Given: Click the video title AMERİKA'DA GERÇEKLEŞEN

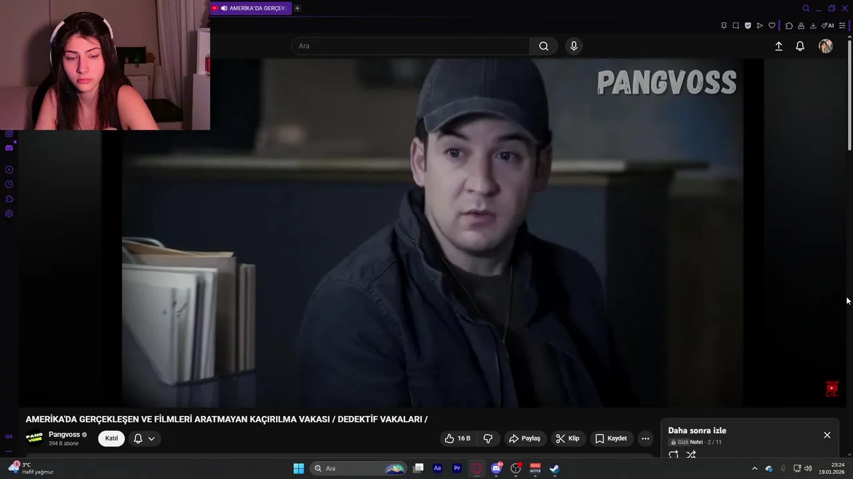Looking at the screenshot, I should 227,419.
